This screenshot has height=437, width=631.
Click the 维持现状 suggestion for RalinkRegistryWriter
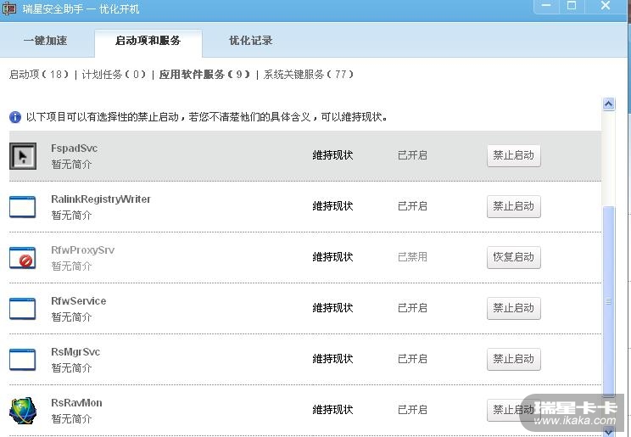pyautogui.click(x=332, y=206)
